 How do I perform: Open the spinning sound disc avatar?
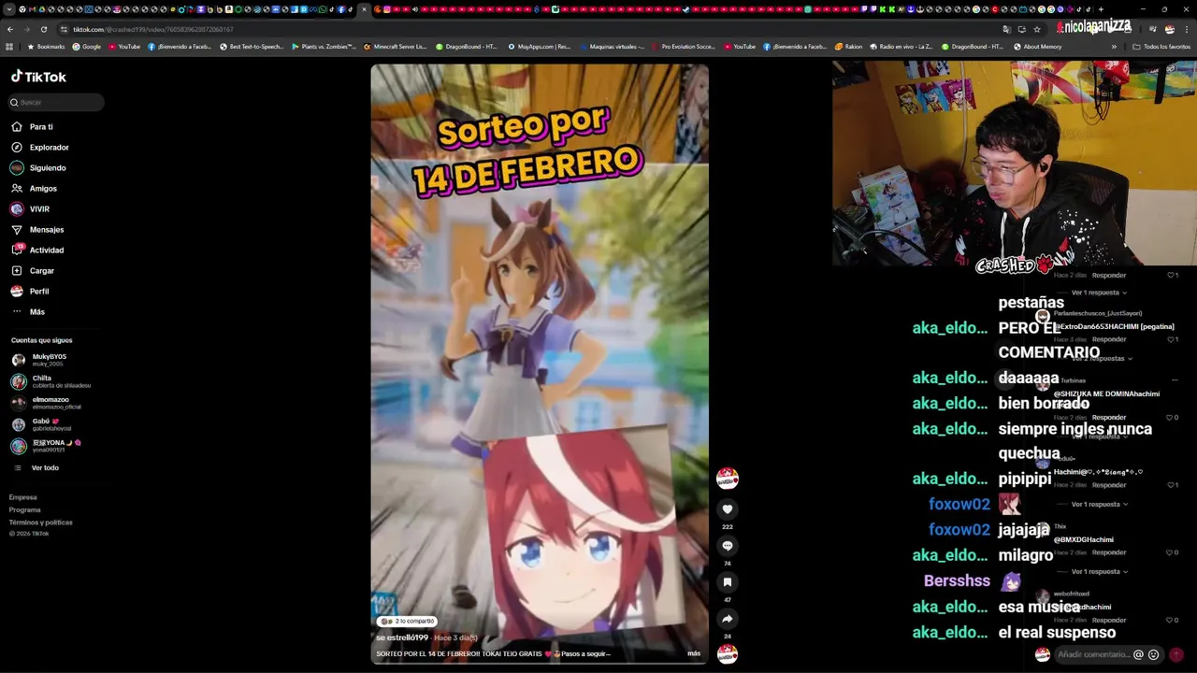point(727,653)
